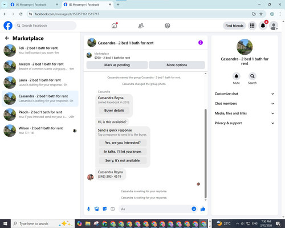
Task: Expand Customize chat section
Action: click(245, 93)
